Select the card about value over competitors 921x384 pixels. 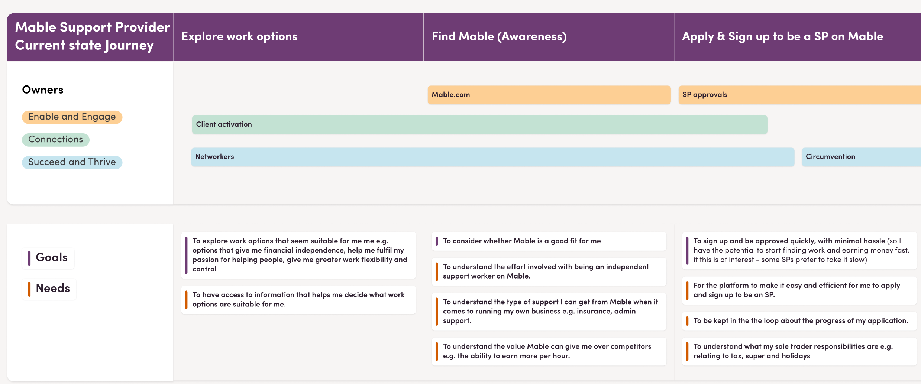coord(549,351)
